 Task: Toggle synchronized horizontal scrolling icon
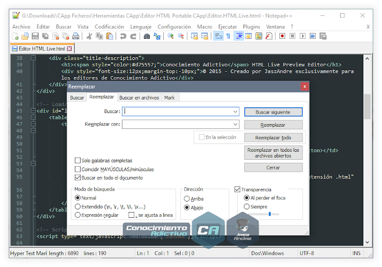pos(205,36)
